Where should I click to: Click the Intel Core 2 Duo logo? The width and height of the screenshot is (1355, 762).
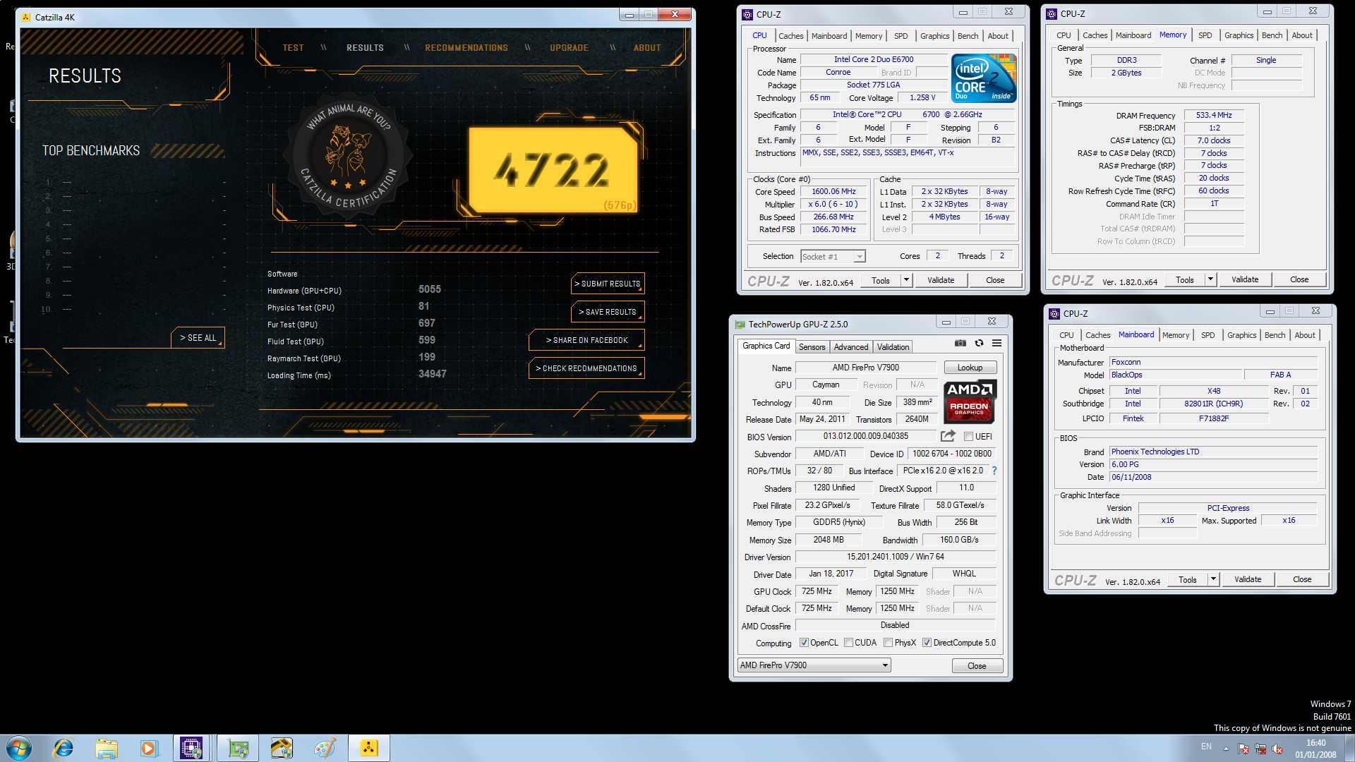click(x=984, y=78)
